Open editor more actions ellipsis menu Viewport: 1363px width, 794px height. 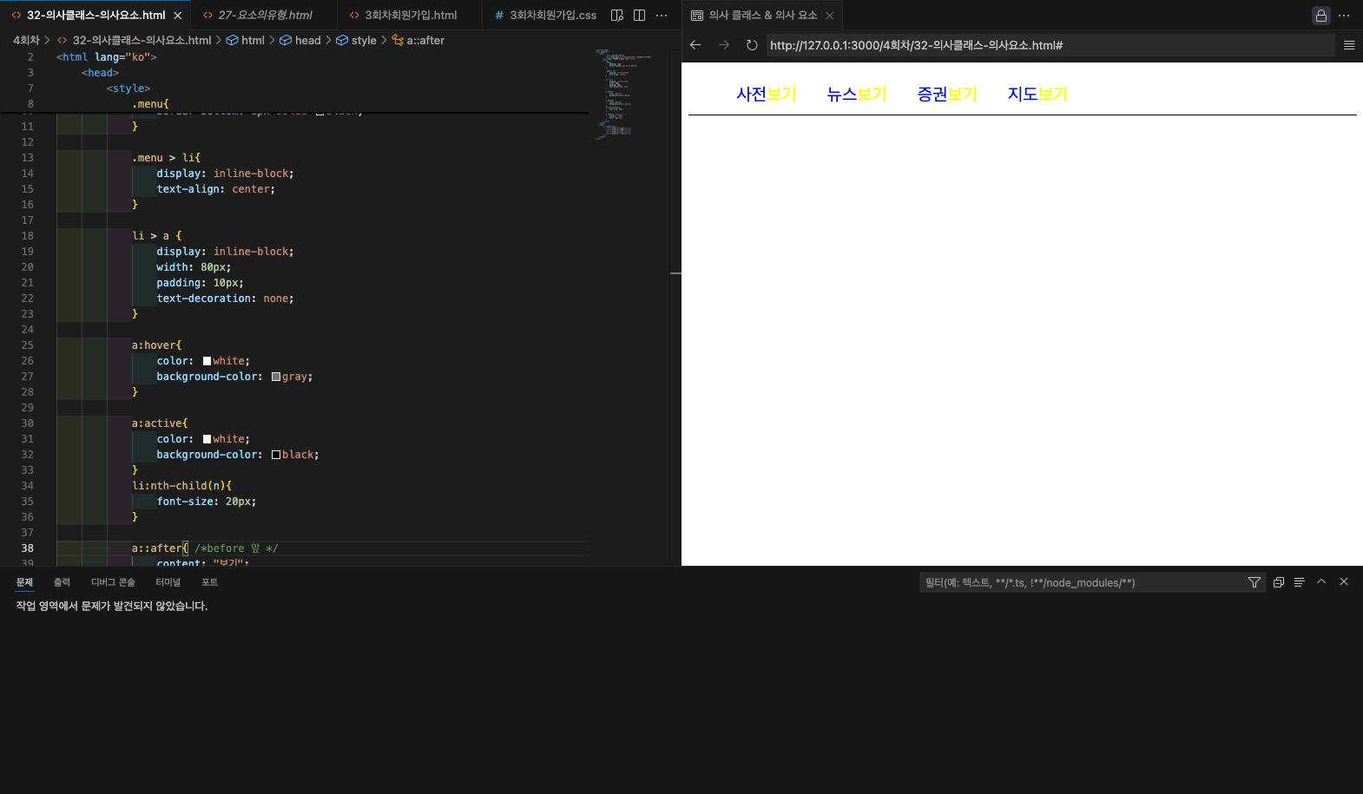click(662, 15)
